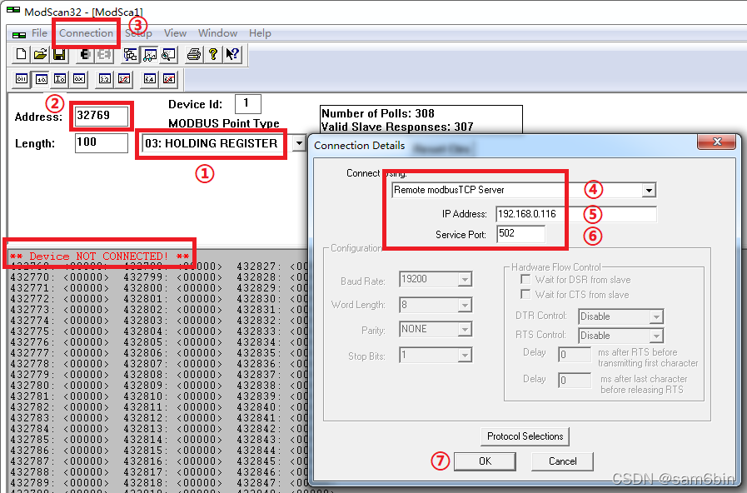
Task: Close the Connection Details dialog
Action: click(718, 142)
